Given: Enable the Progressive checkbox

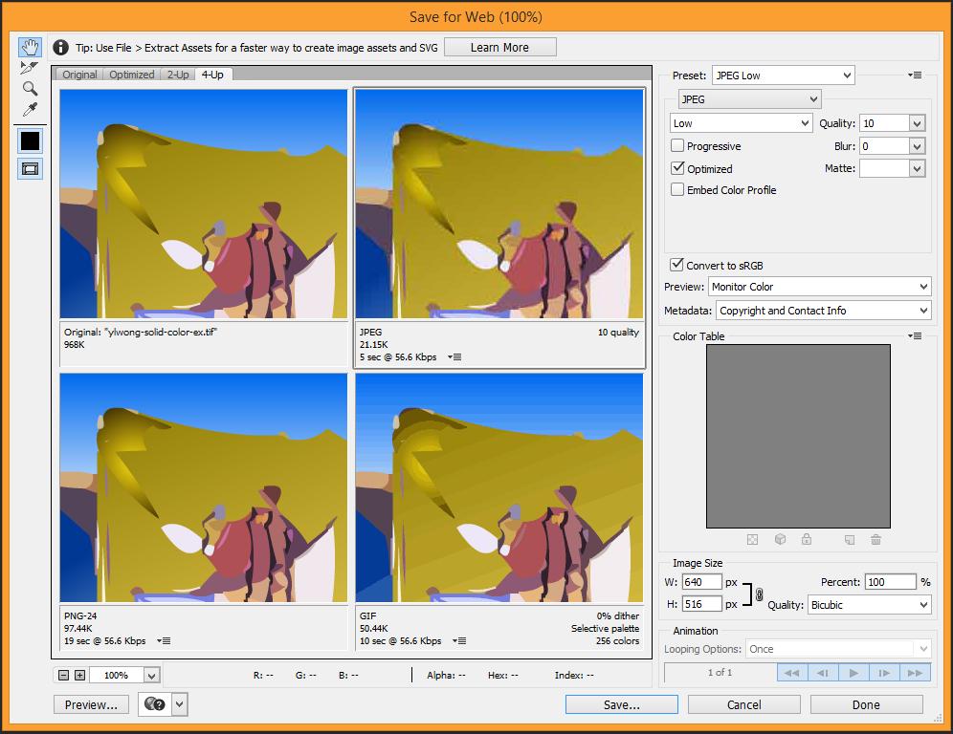Looking at the screenshot, I should point(677,145).
